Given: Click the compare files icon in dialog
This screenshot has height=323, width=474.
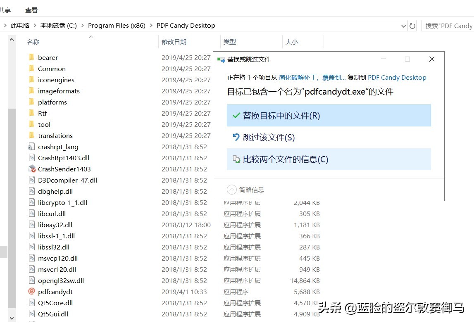Looking at the screenshot, I should coord(236,159).
